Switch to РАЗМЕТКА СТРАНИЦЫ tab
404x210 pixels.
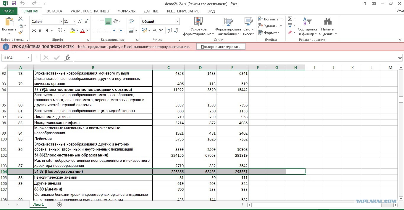[x=90, y=11]
